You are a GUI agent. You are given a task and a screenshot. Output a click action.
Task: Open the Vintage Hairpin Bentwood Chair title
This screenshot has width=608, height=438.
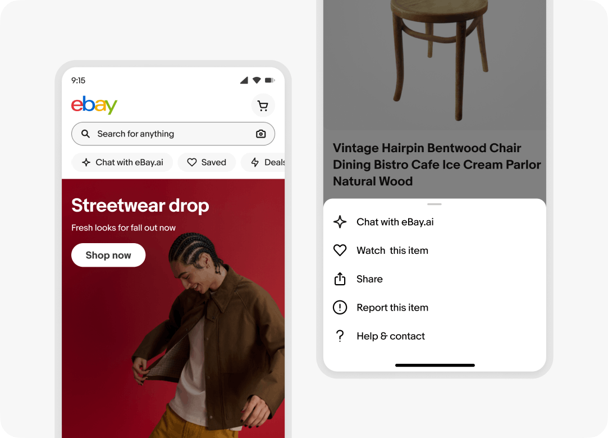coord(437,165)
